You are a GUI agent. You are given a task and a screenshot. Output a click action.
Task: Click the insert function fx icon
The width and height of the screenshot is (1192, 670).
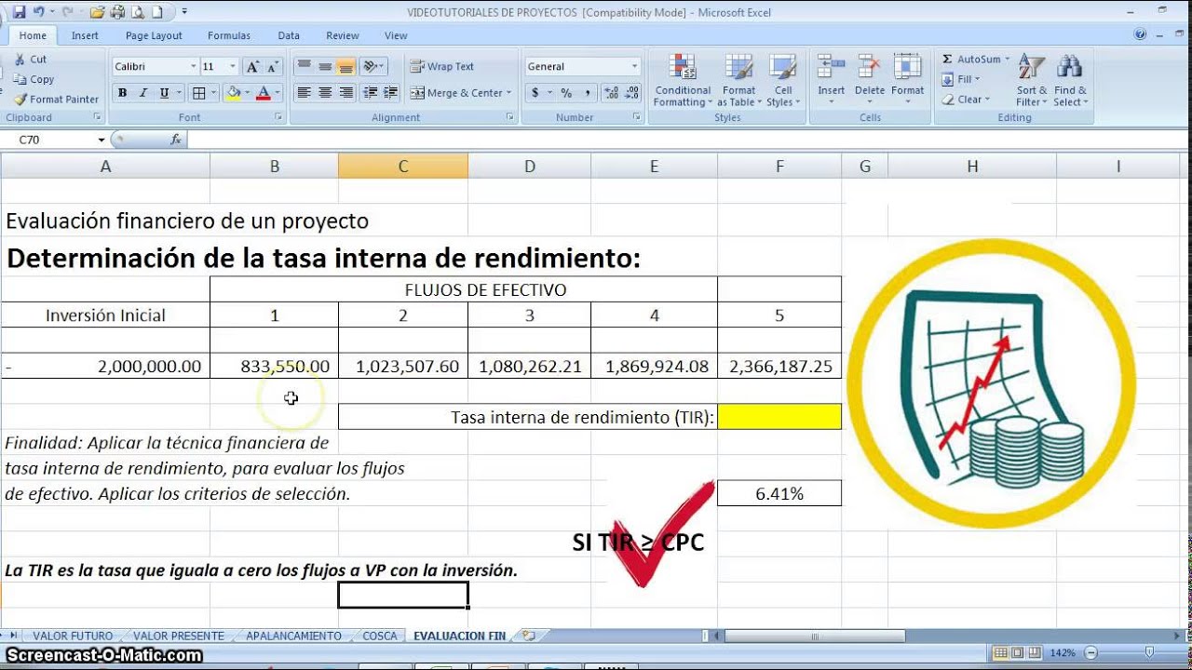(176, 140)
